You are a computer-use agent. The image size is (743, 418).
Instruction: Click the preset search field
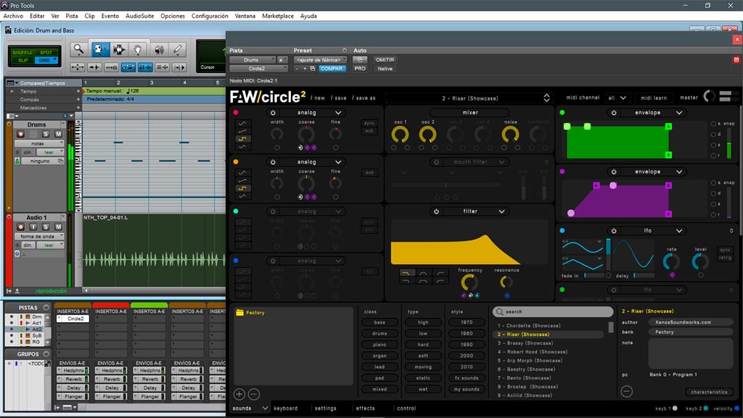[x=553, y=312]
